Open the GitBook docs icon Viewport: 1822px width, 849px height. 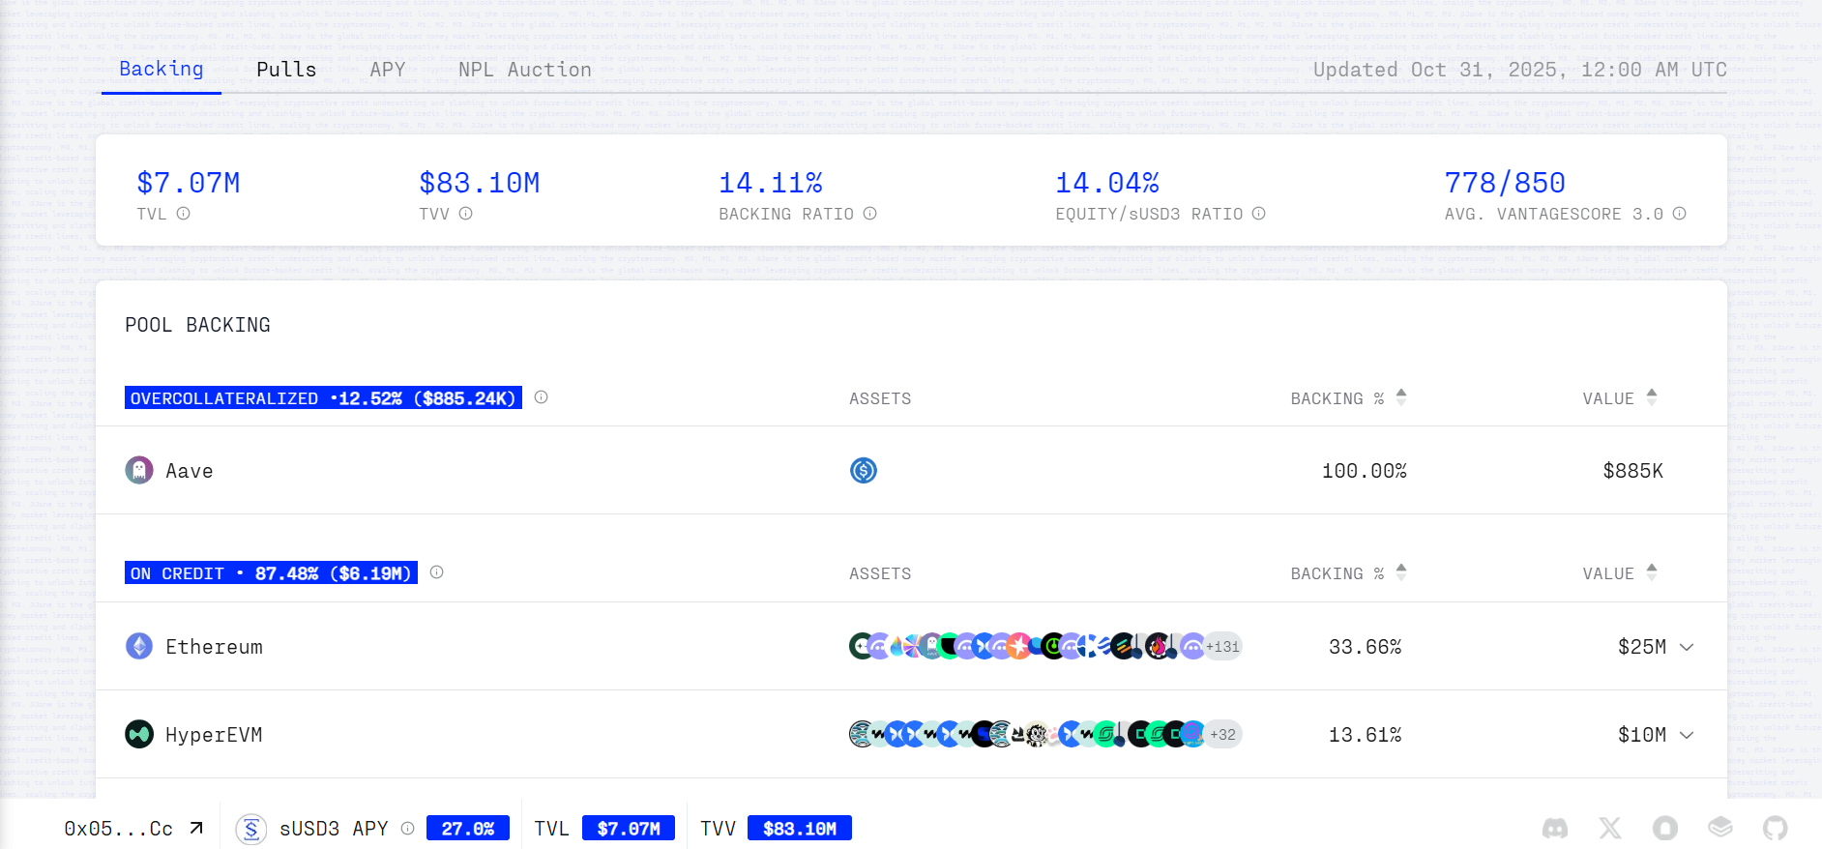(x=1720, y=829)
